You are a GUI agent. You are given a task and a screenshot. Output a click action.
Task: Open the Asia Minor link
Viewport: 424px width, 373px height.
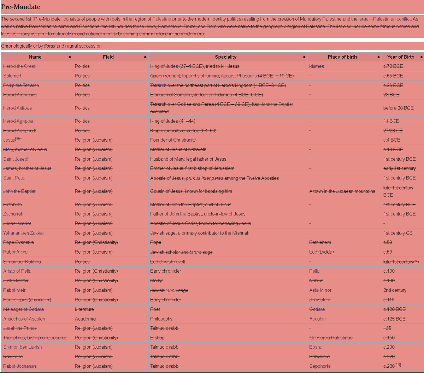point(320,290)
